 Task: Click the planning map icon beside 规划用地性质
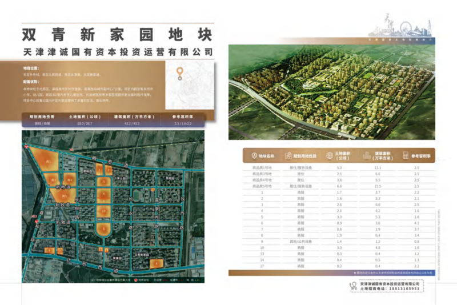tap(288, 156)
